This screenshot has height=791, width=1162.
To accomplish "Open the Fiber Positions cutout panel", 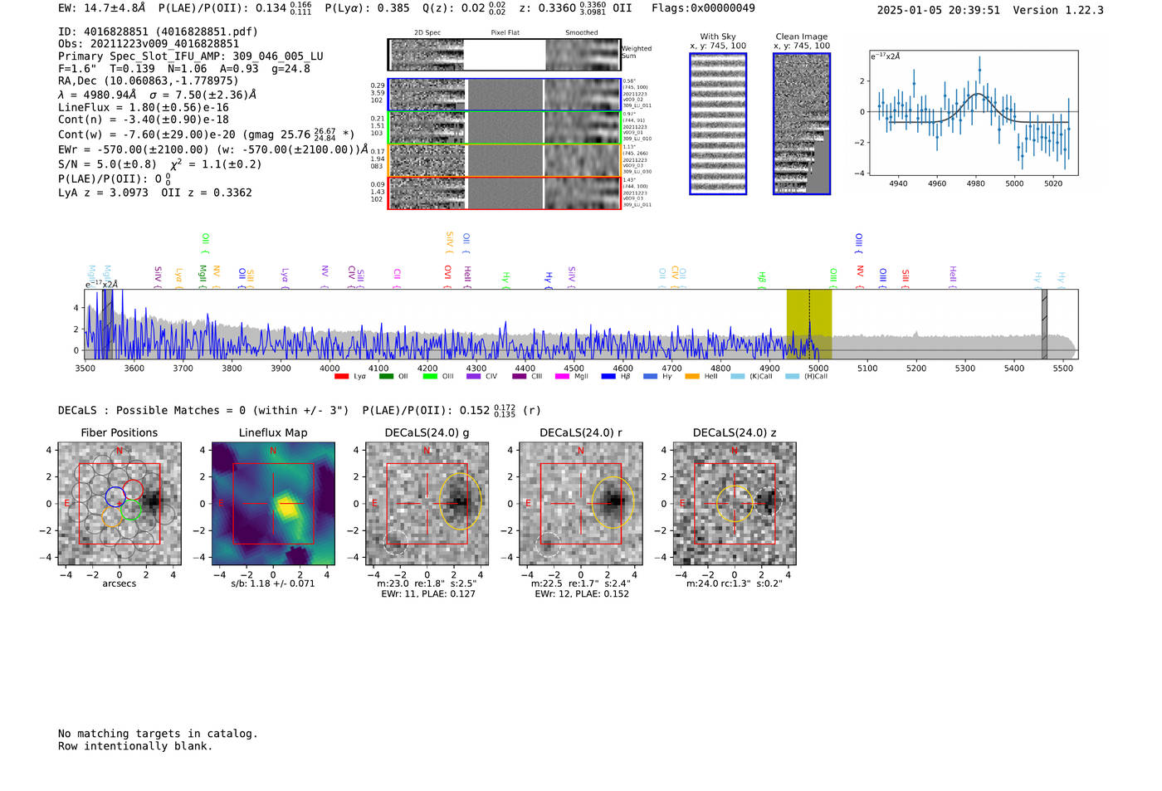I will point(120,503).
